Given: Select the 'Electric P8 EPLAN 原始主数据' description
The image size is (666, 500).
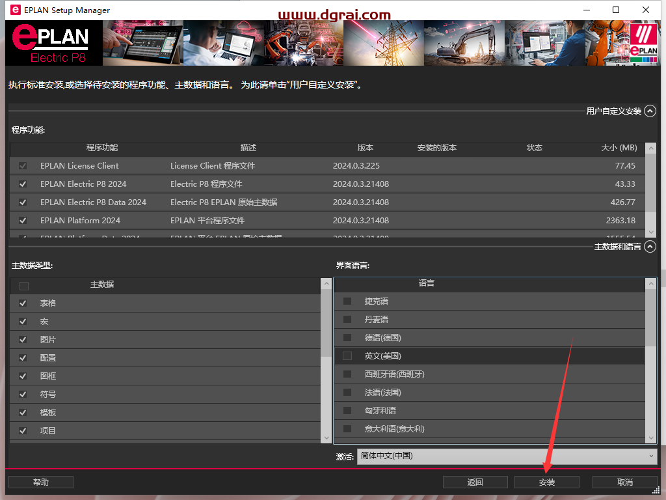Looking at the screenshot, I should click(x=224, y=202).
